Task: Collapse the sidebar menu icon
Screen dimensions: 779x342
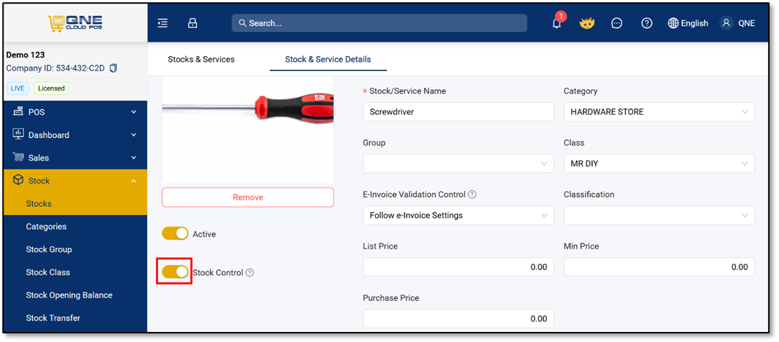Action: [162, 23]
